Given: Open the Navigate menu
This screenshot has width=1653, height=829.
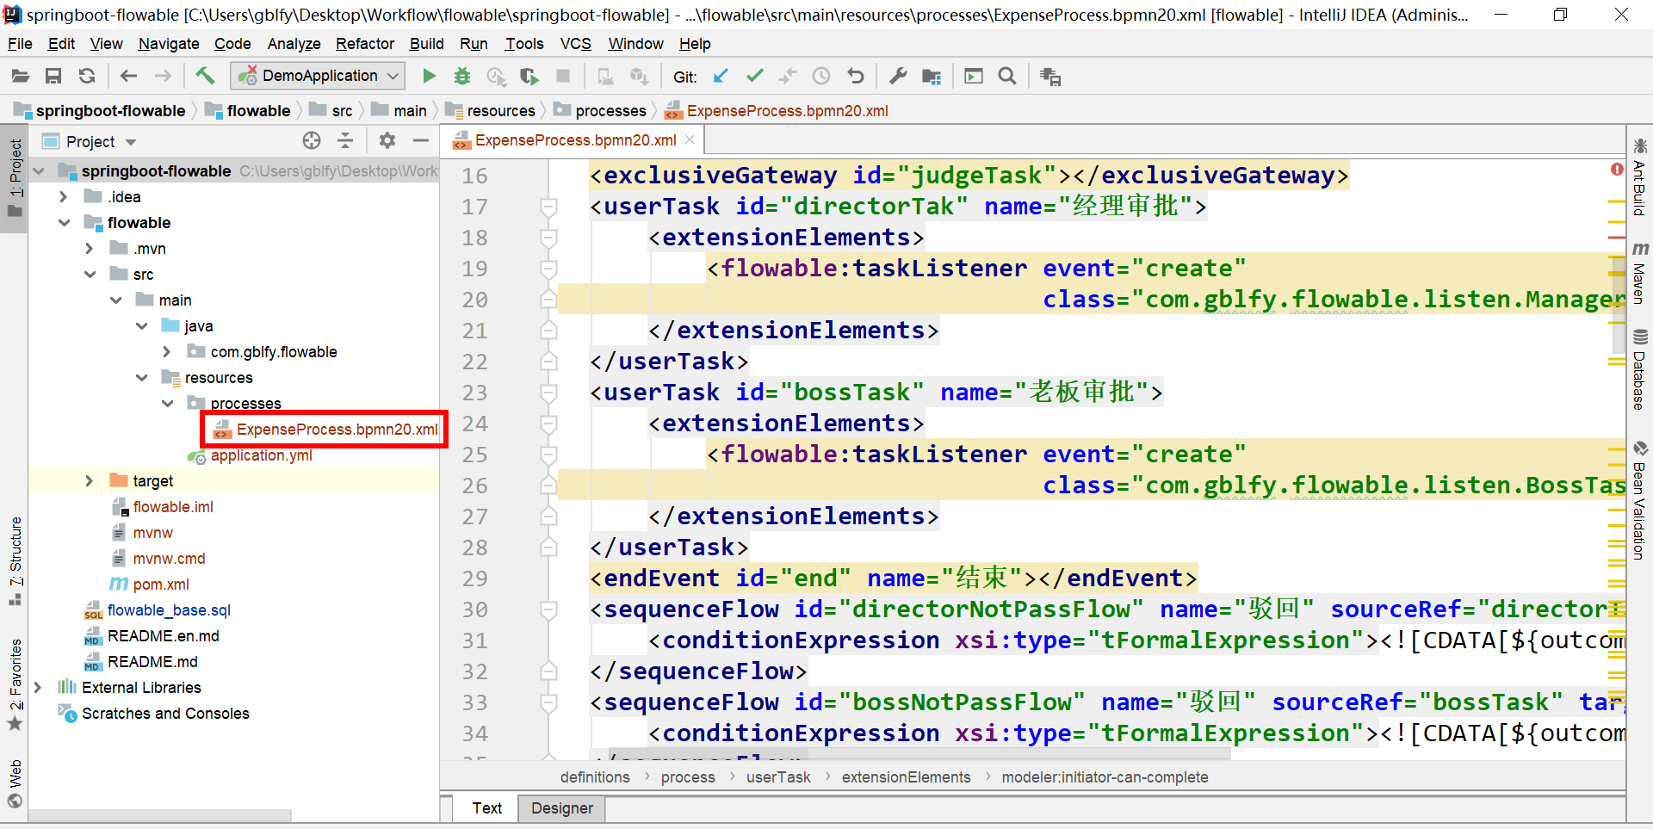Looking at the screenshot, I should pos(169,44).
